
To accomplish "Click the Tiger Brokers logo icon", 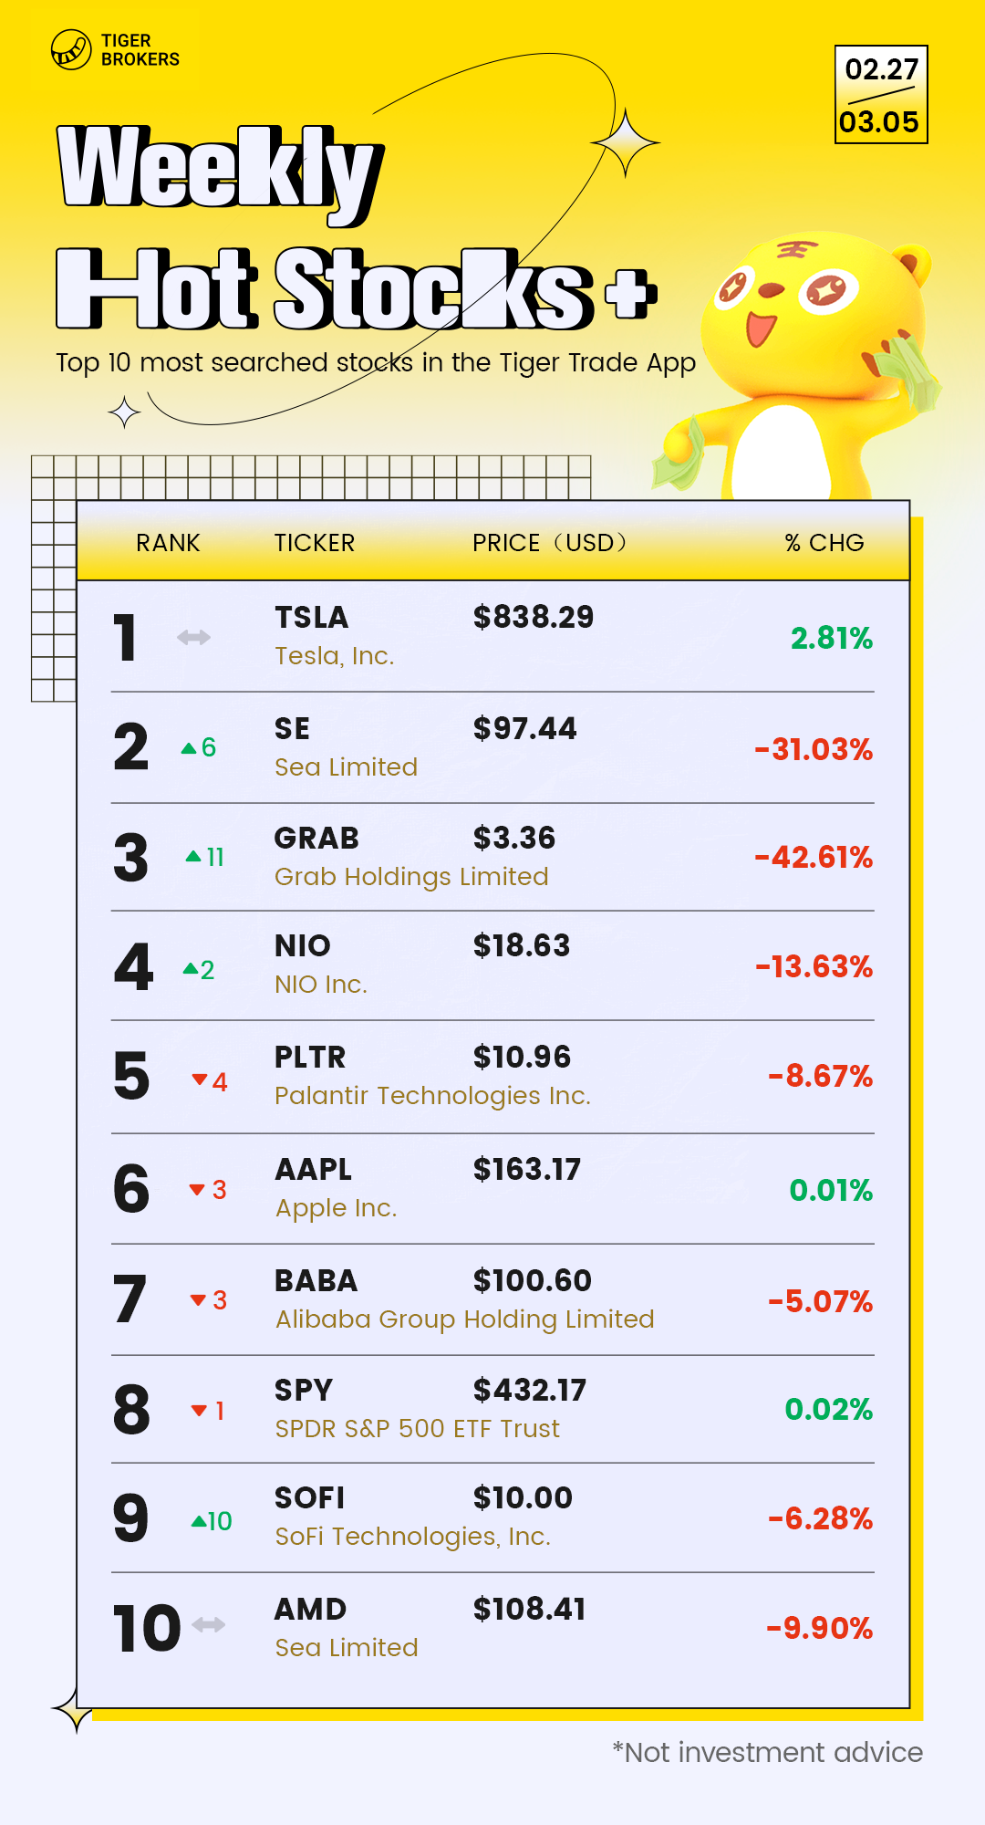I will tap(70, 49).
